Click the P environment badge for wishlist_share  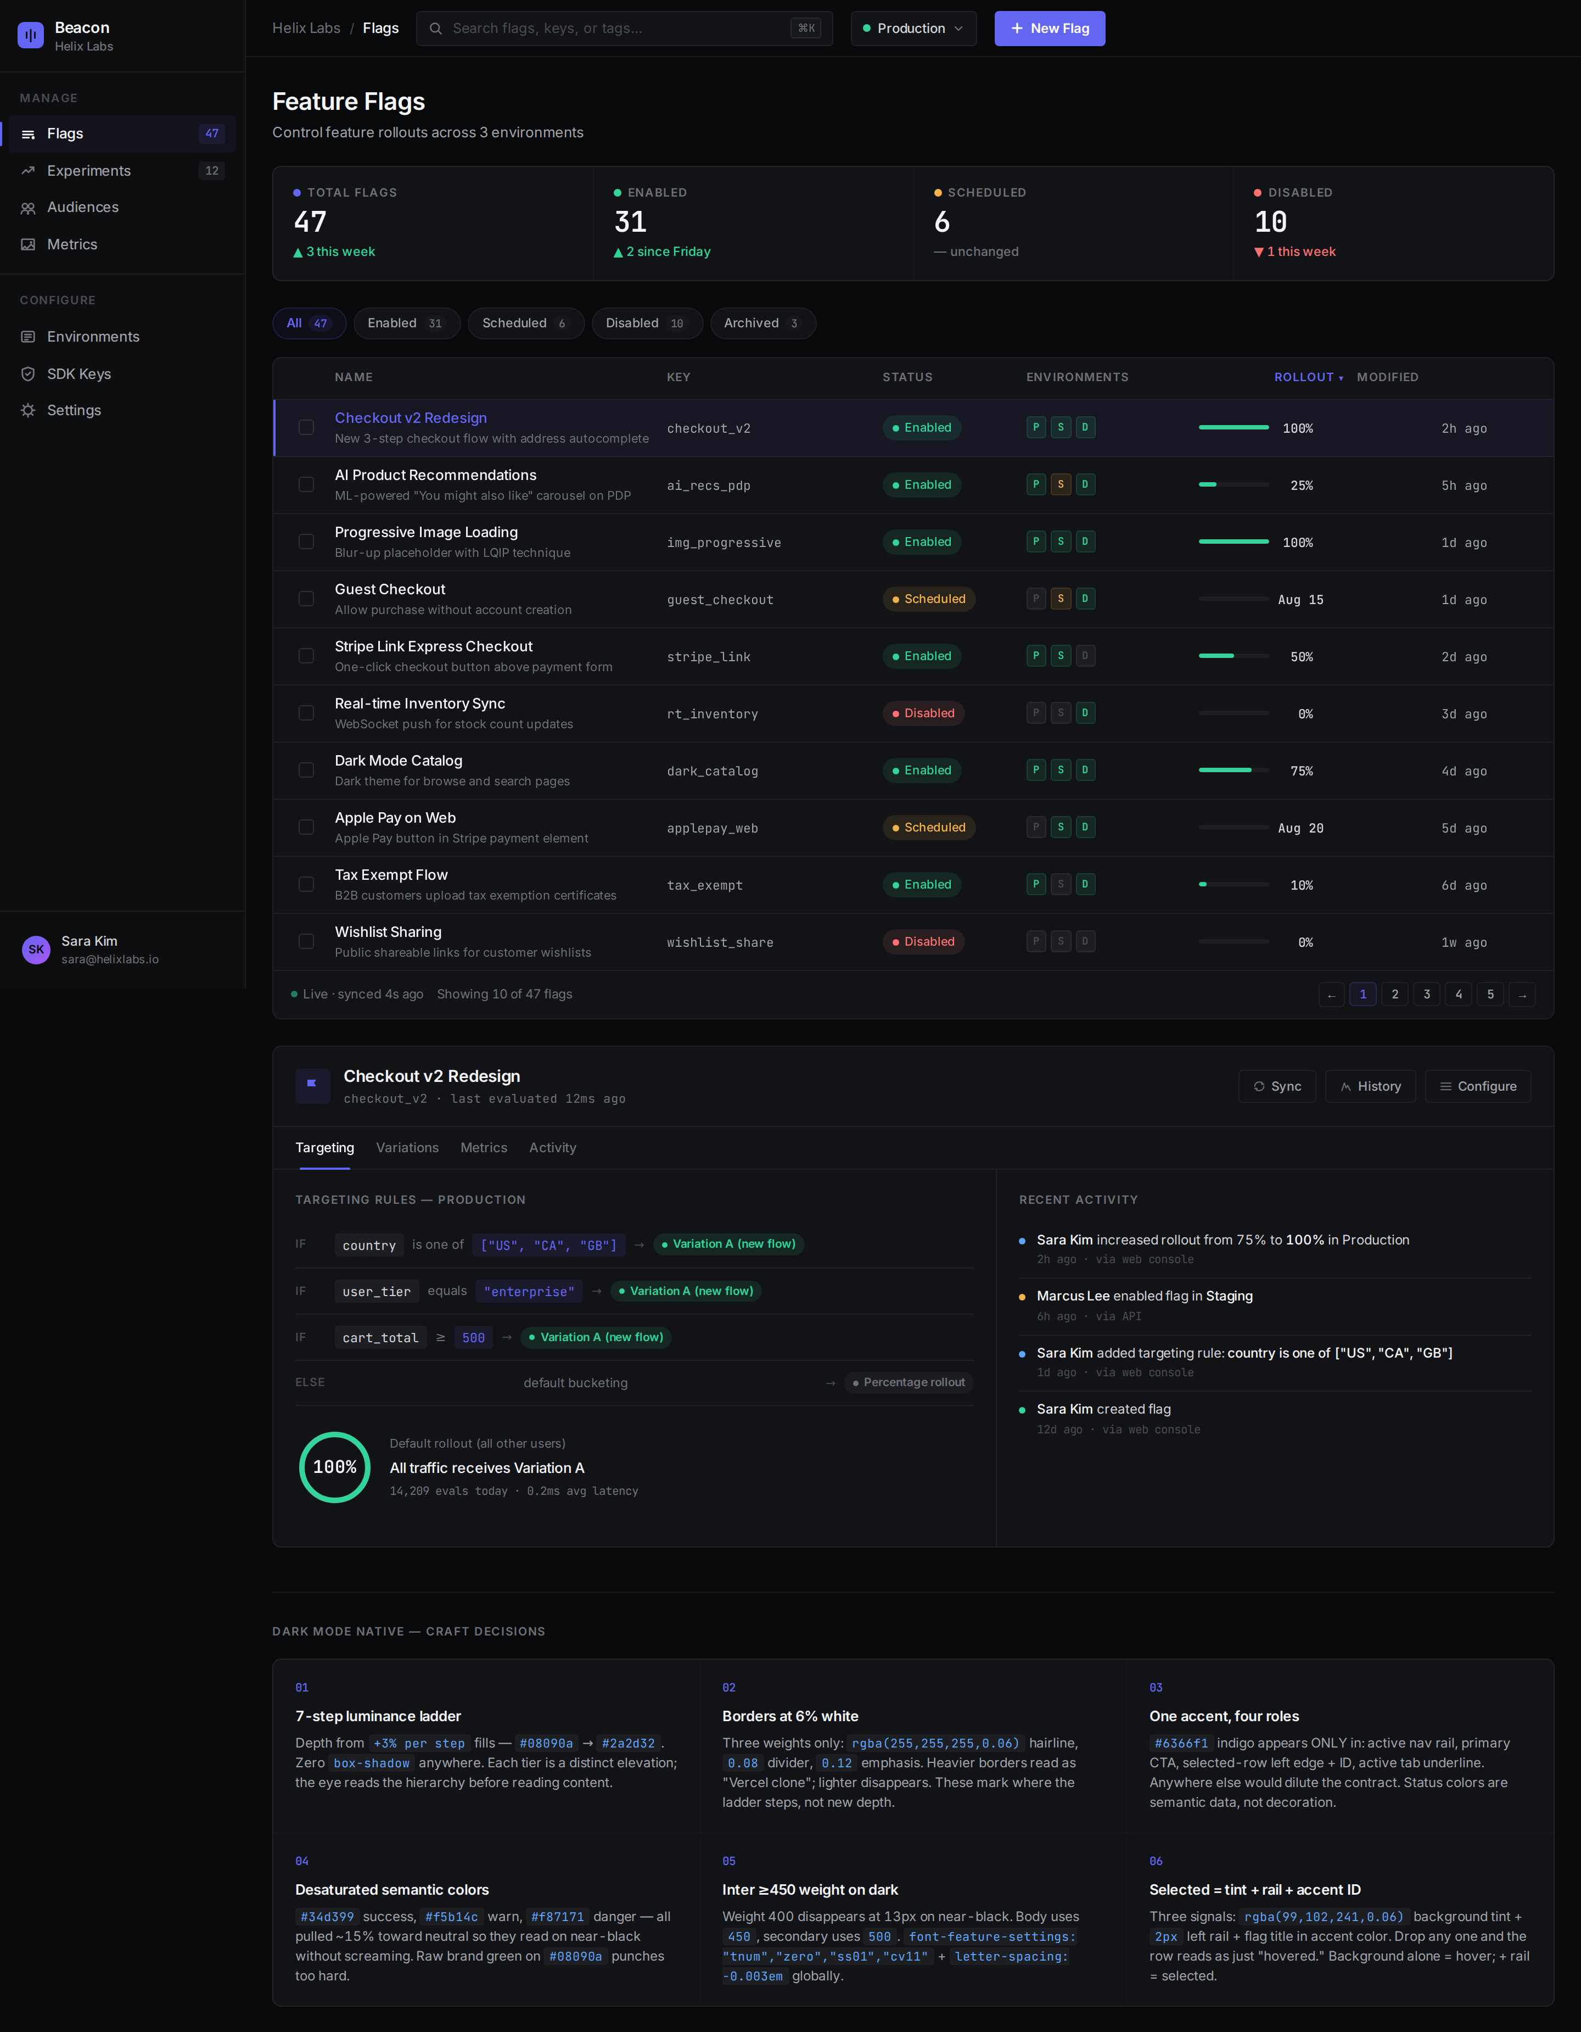point(1036,941)
